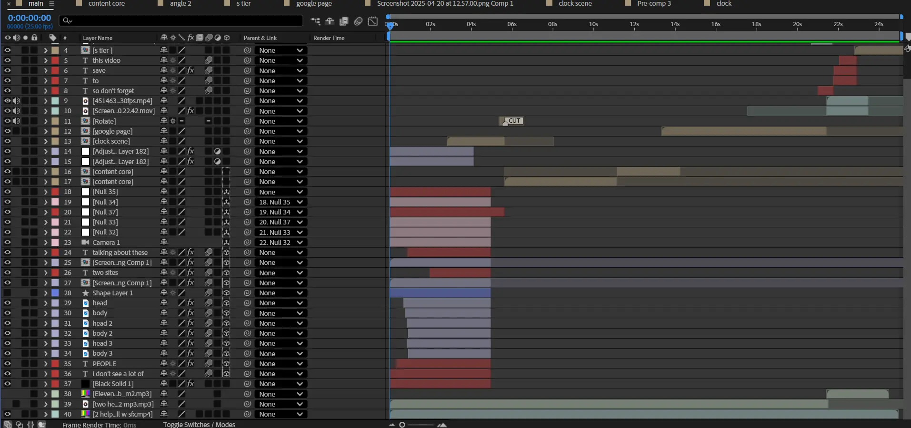Click Toggle Switches / Modes button

(199, 425)
